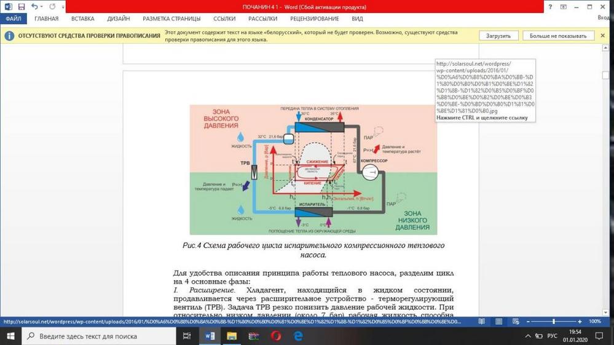Switch to Read Mode view icon
The height and width of the screenshot is (345, 614).
[482, 322]
